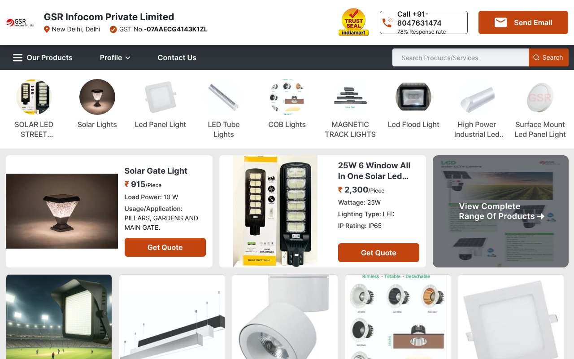Image resolution: width=574 pixels, height=359 pixels.
Task: Get a quote for Solar Gate Light
Action: coord(165,247)
